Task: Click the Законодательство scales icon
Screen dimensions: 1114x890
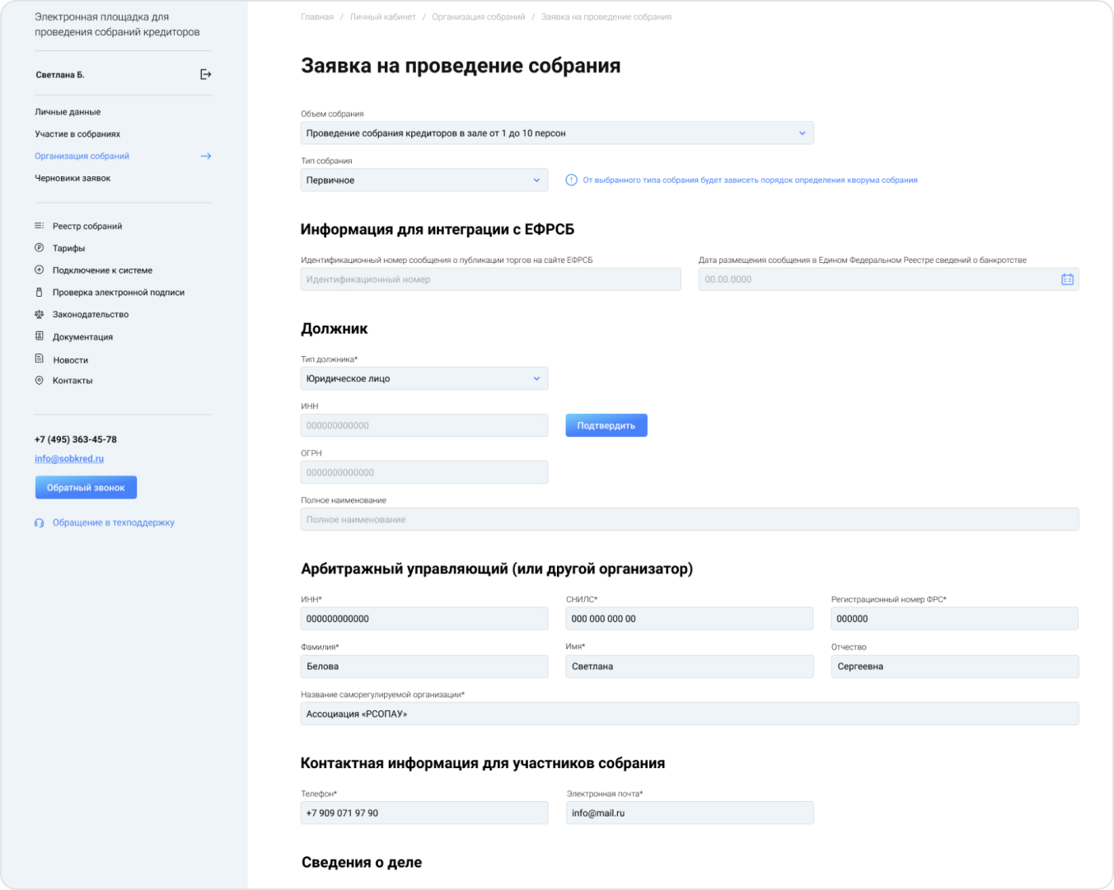Action: point(39,315)
